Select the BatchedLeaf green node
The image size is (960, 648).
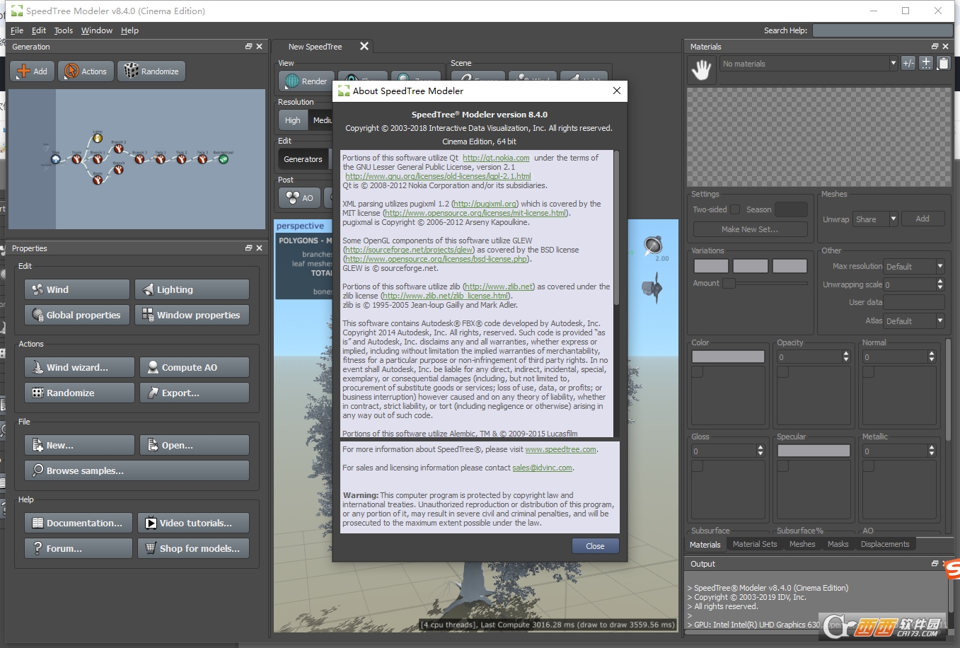click(x=224, y=159)
